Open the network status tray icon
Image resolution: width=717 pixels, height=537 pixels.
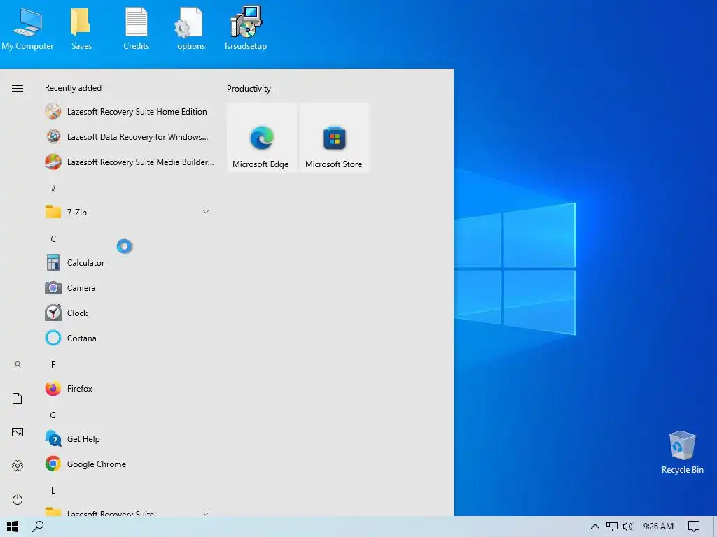(x=611, y=527)
